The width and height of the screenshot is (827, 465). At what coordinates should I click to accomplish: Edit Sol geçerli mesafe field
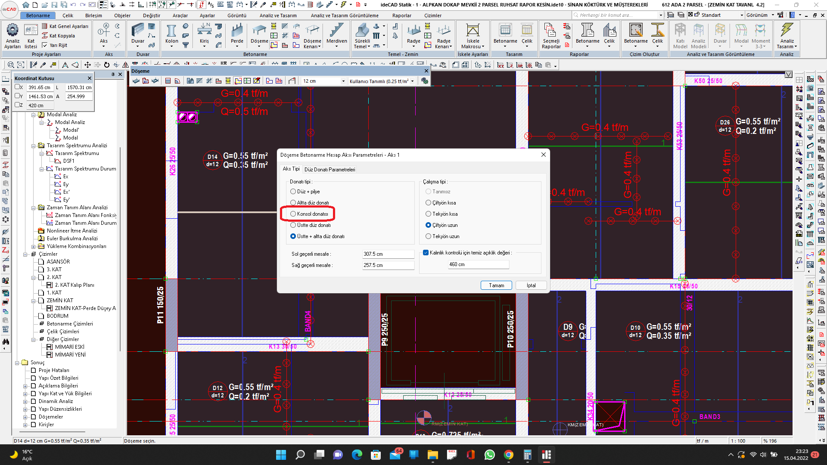[388, 254]
